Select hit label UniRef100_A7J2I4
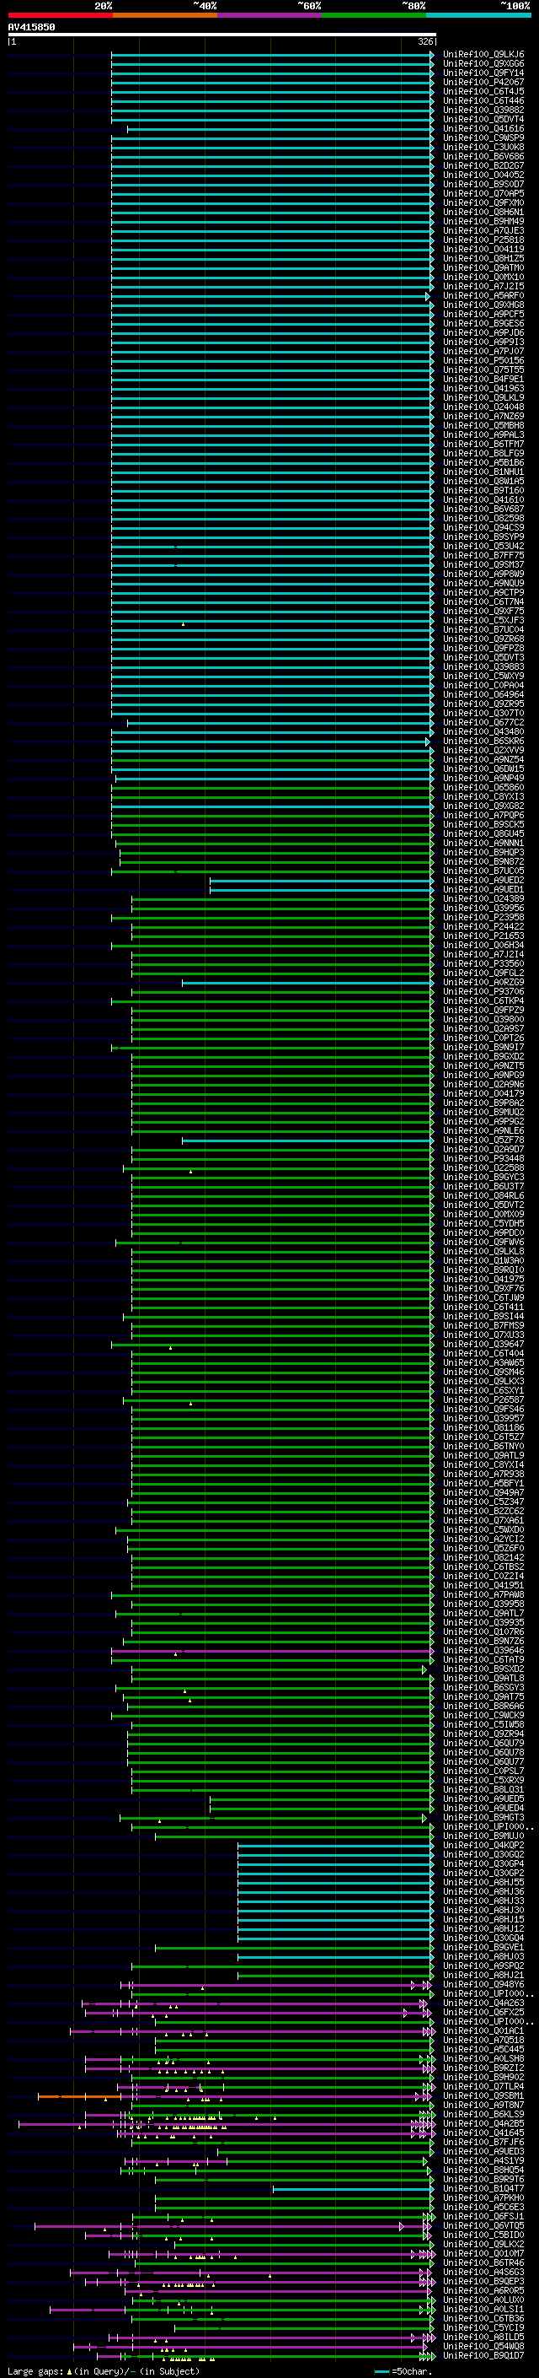The width and height of the screenshot is (539, 2378). 483,953
